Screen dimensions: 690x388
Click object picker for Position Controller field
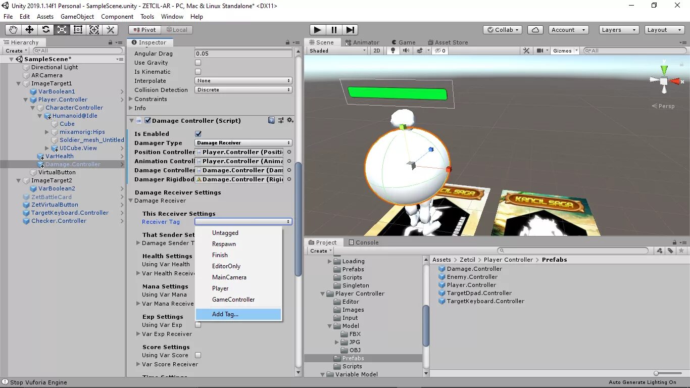click(289, 152)
